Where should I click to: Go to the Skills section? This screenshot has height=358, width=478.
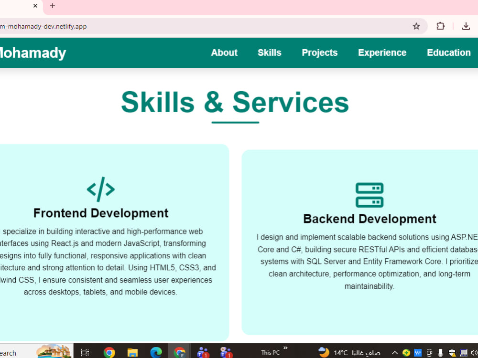[269, 53]
